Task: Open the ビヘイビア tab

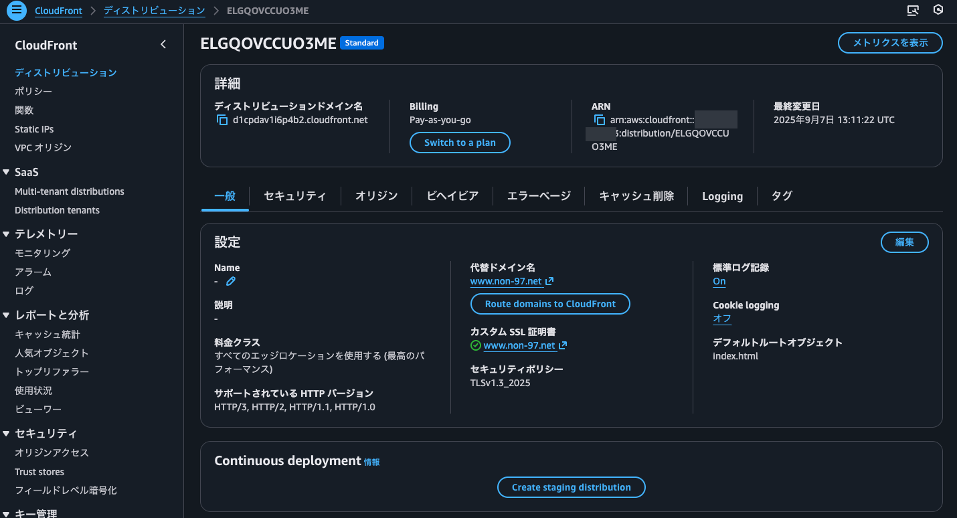Action: click(x=452, y=196)
